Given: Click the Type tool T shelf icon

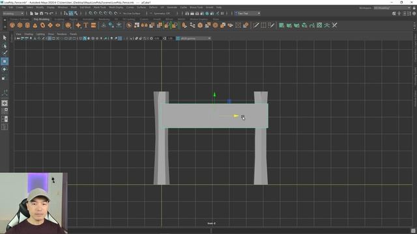Looking at the screenshot, I should (x=85, y=25).
